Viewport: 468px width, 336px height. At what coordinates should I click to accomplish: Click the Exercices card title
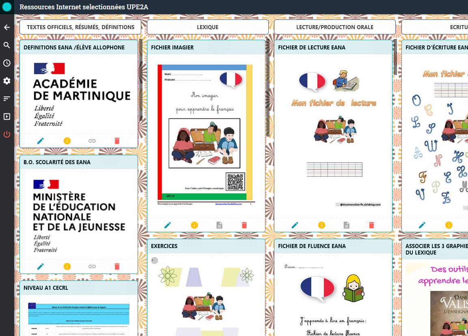click(x=164, y=246)
